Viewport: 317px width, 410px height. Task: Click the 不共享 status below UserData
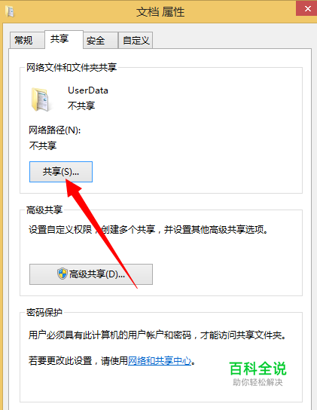pyautogui.click(x=81, y=106)
